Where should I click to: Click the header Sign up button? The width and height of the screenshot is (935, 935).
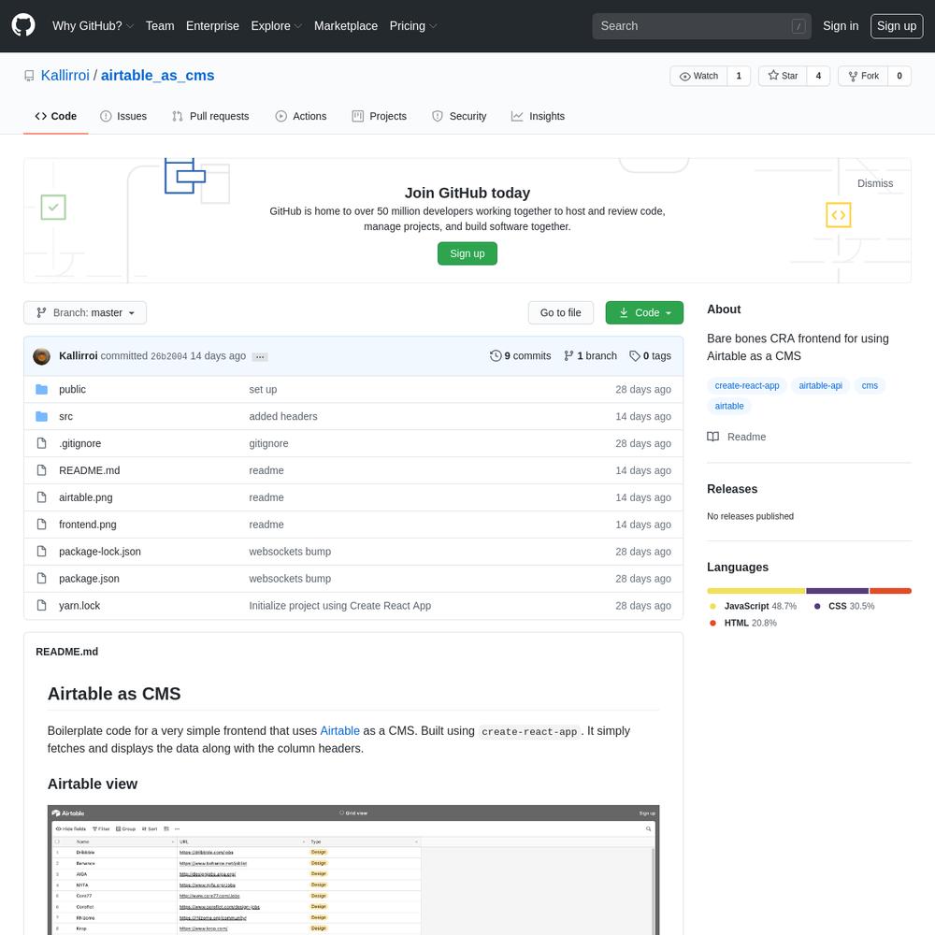tap(897, 25)
